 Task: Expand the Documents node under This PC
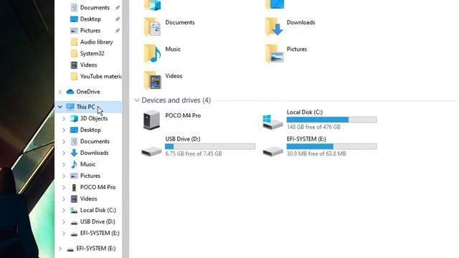point(64,141)
